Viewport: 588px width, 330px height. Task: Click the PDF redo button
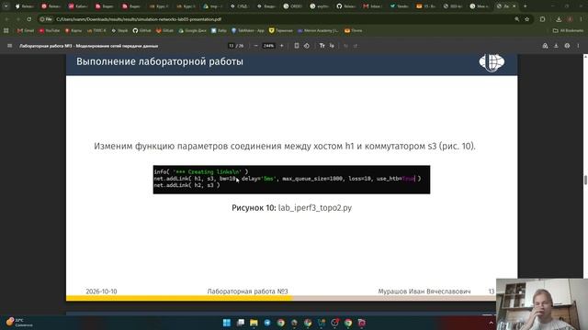tap(356, 46)
